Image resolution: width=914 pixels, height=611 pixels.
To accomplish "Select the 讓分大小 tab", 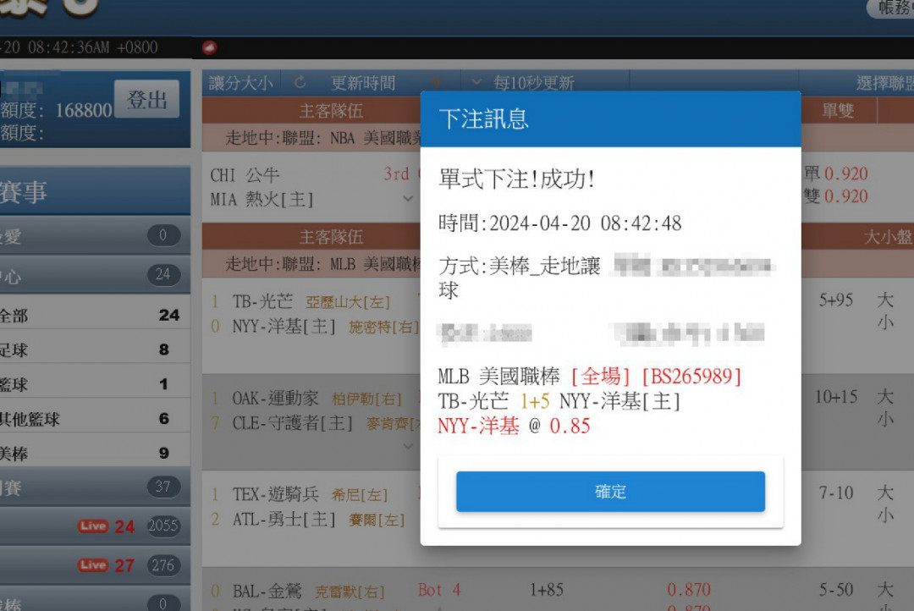I will (240, 83).
